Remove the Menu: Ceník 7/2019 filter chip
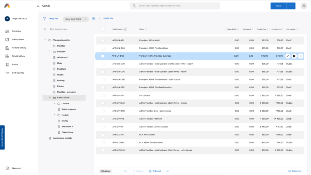The width and height of the screenshot is (311, 175). point(85,19)
